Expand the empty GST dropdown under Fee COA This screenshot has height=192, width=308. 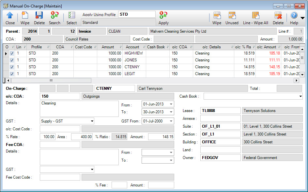92,169
